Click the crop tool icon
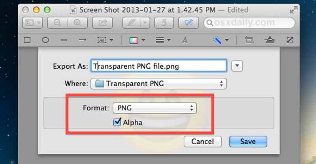Screen dimensions: 316x164 tap(249, 40)
